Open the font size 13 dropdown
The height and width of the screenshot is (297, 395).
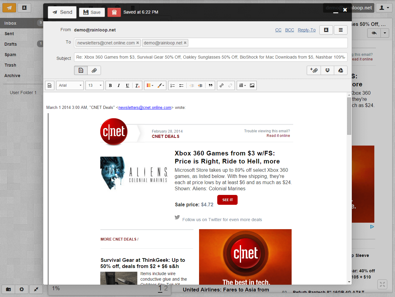coord(95,85)
